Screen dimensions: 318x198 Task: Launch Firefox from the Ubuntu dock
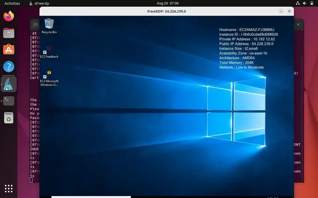tap(8, 16)
